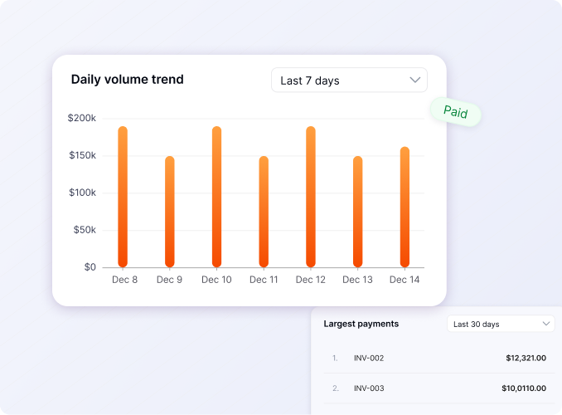Click the $12,321.00 payment amount

(x=526, y=359)
